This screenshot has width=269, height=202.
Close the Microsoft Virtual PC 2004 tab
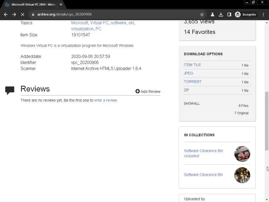pos(61,4)
